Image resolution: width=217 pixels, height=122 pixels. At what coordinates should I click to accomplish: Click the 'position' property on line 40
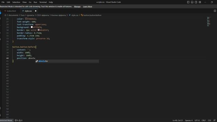21,58
